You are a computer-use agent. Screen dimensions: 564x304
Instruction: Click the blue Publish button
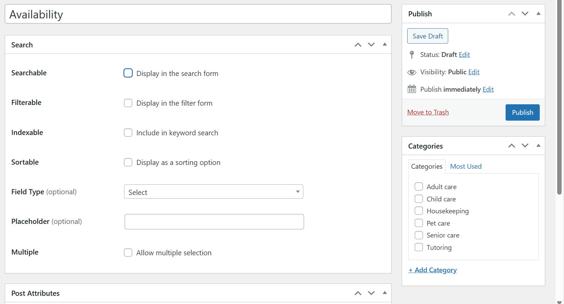click(522, 112)
